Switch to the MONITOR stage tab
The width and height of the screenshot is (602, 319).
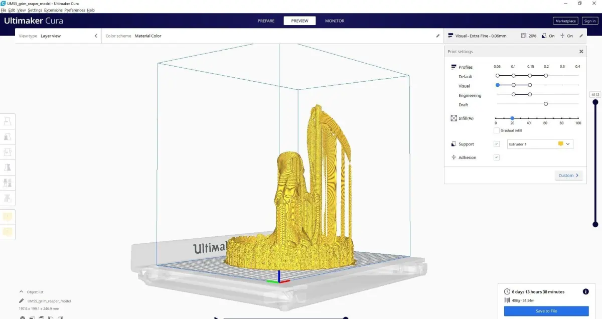(335, 21)
